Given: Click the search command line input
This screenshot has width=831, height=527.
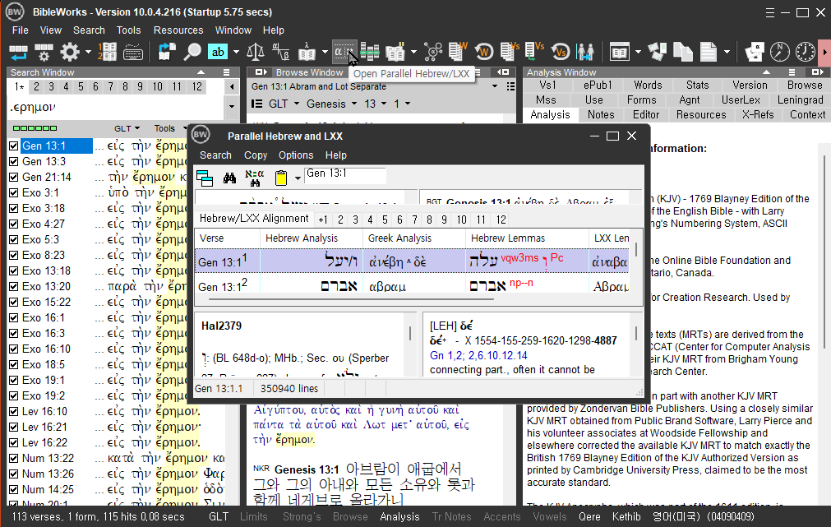Looking at the screenshot, I should click(116, 107).
